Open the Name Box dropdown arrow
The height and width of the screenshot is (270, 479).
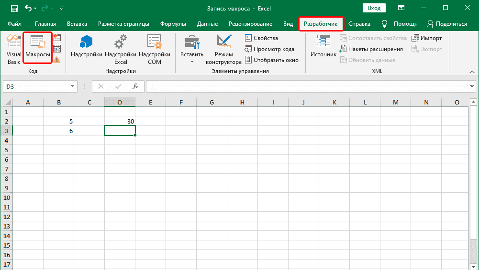tap(73, 86)
